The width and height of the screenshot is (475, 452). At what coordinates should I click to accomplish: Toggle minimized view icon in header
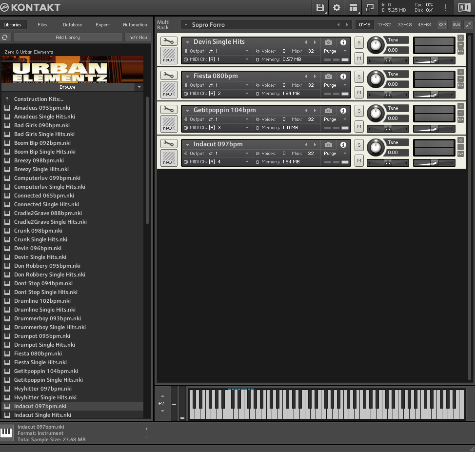[x=370, y=8]
